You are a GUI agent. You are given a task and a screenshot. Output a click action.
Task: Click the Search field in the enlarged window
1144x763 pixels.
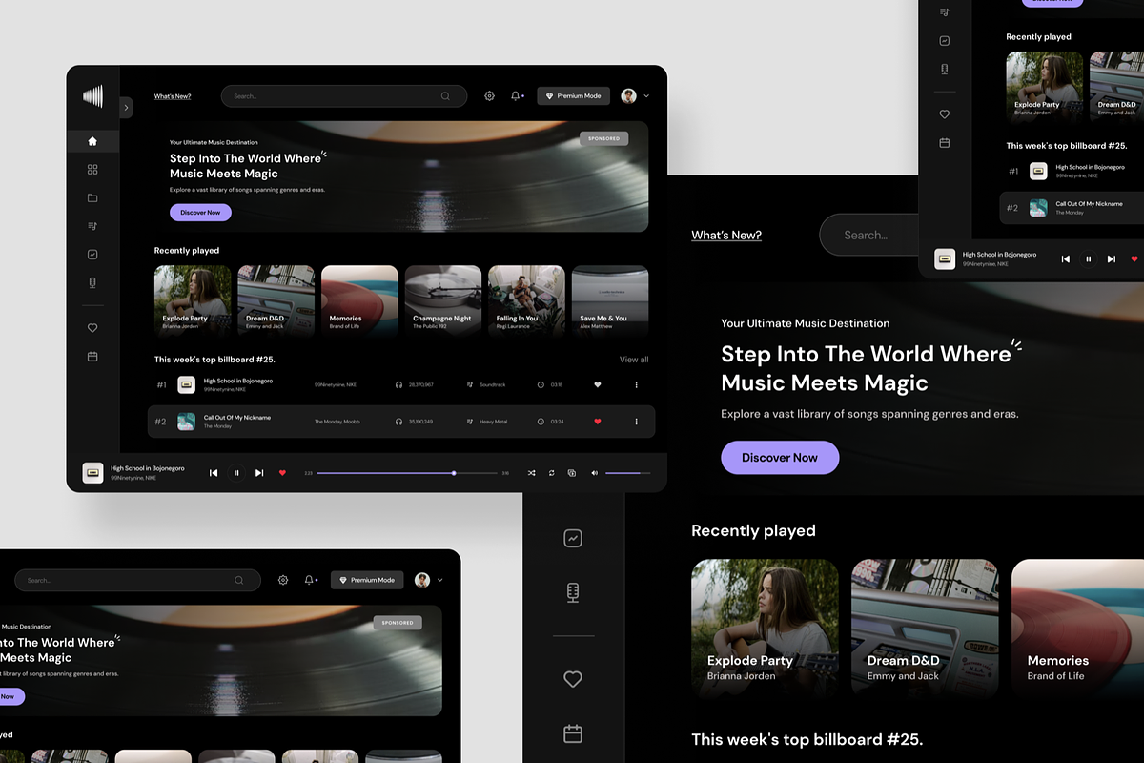[x=868, y=235]
